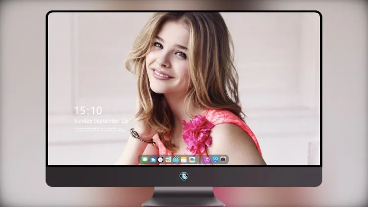The width and height of the screenshot is (368, 207).
Task: Open the clapperboard video app in the dock
Action: [176, 160]
